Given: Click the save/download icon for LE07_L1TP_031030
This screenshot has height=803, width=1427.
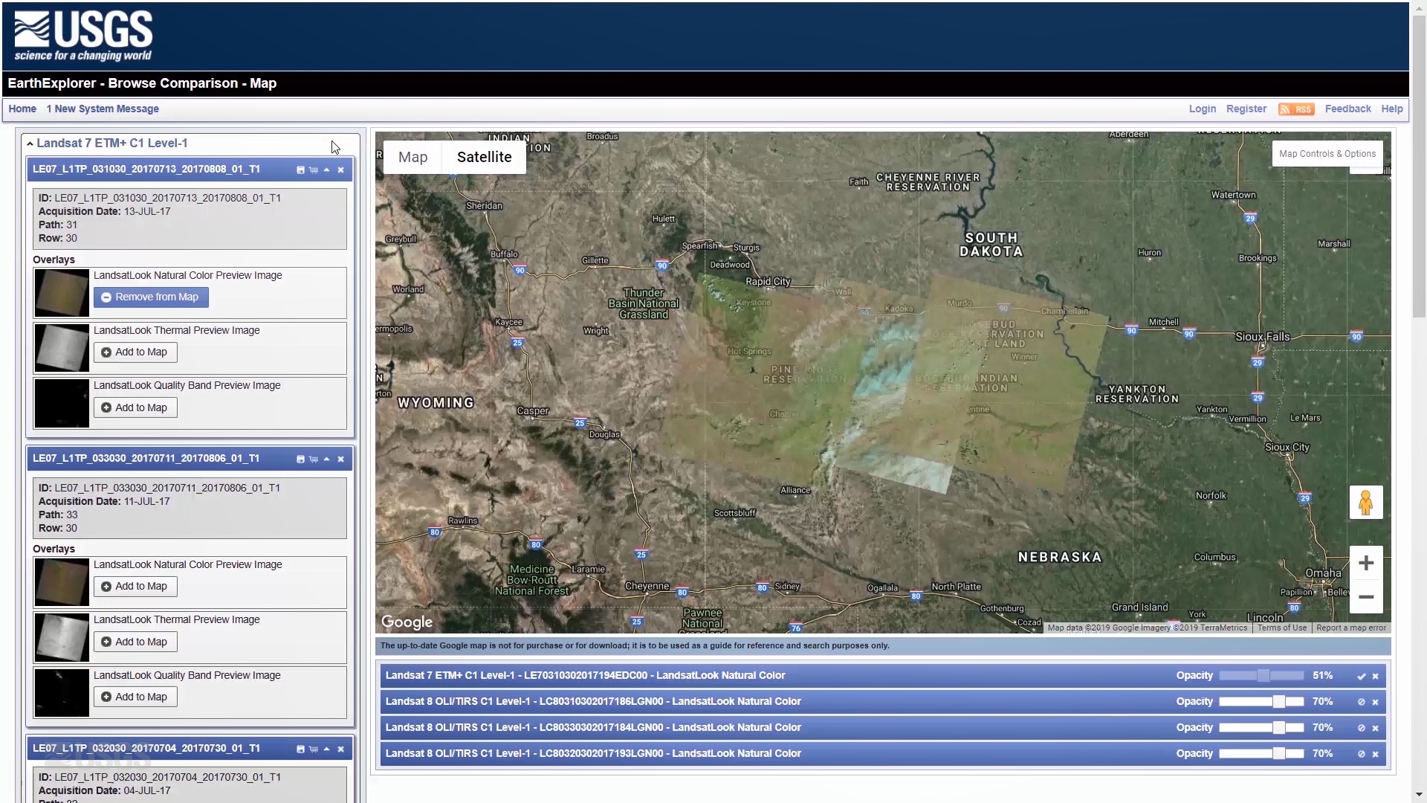Looking at the screenshot, I should 301,169.
